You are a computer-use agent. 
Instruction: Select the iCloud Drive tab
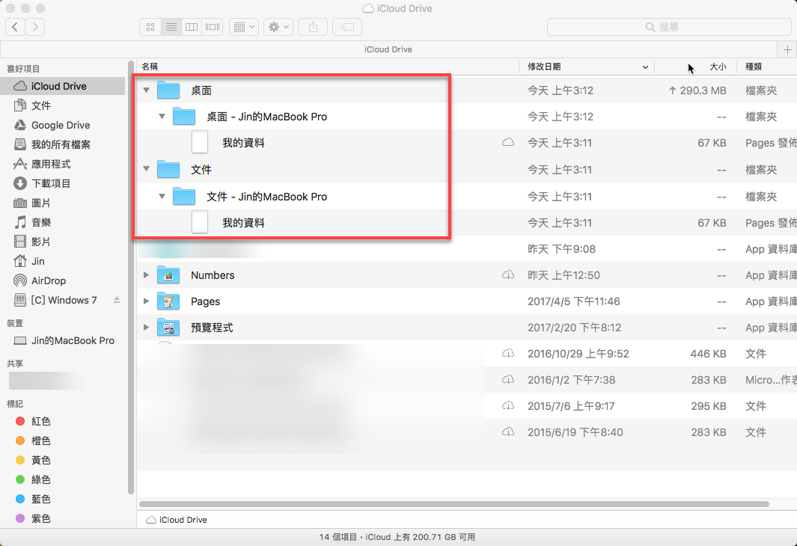click(x=388, y=49)
